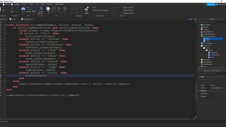Switch to the Admin script tab

pyautogui.click(x=14, y=19)
